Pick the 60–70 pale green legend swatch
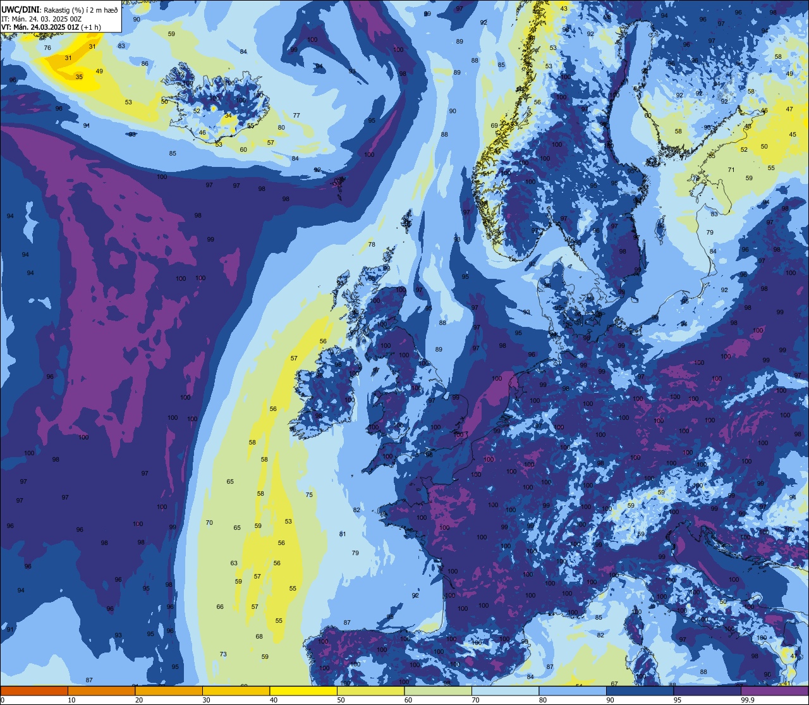The width and height of the screenshot is (809, 705). [438, 690]
